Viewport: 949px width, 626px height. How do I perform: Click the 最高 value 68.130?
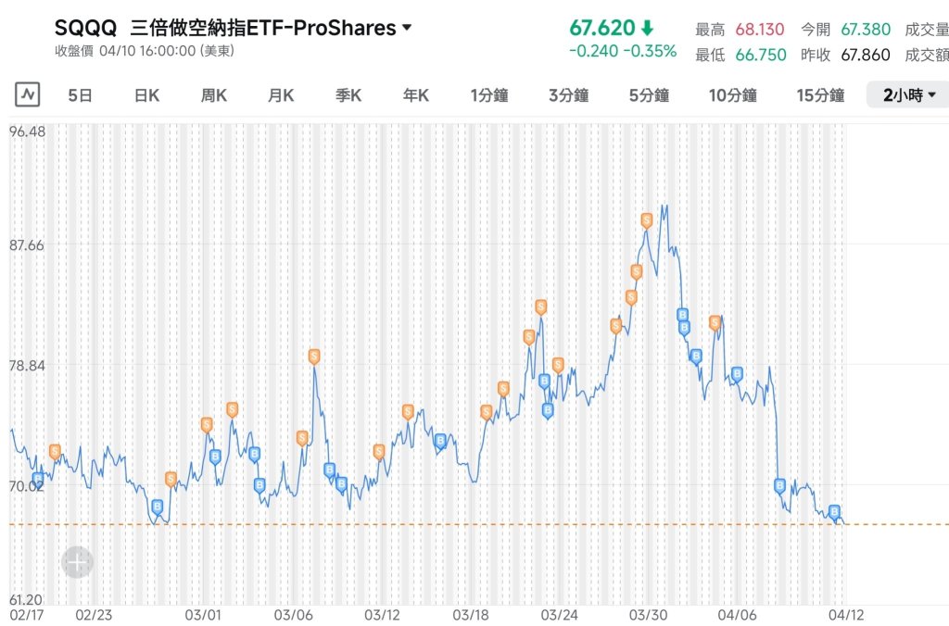click(760, 29)
